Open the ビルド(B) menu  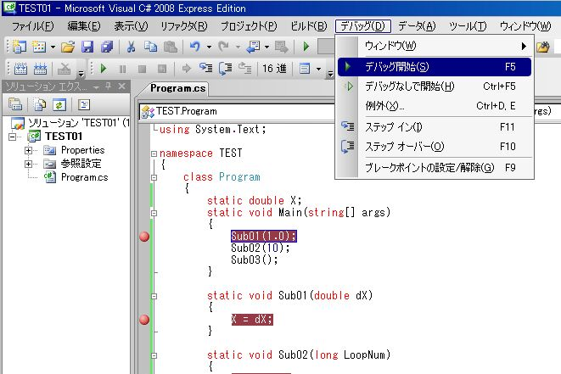pos(309,26)
